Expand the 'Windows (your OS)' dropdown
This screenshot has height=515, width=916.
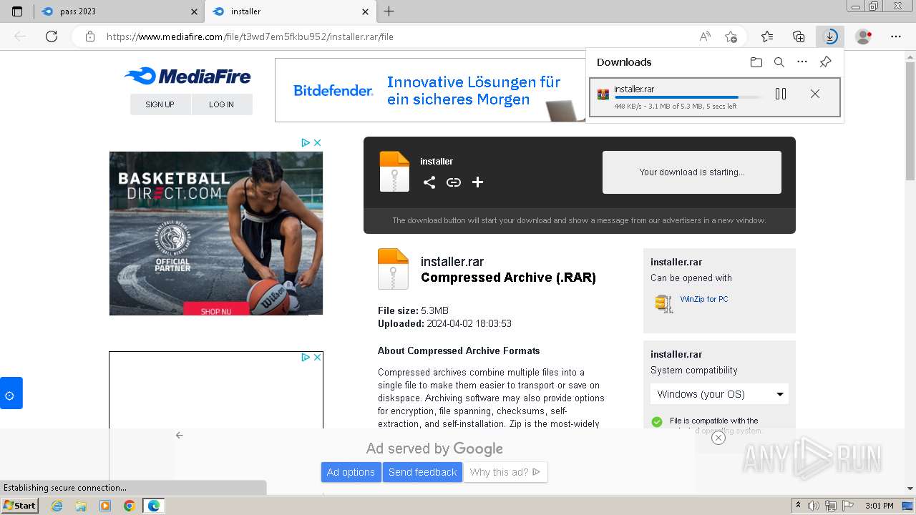pyautogui.click(x=719, y=394)
